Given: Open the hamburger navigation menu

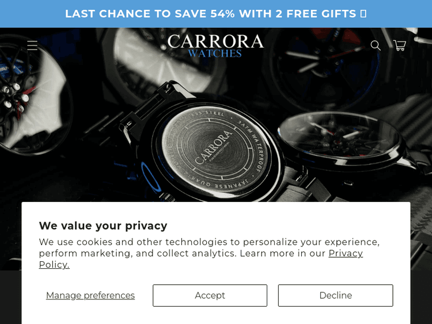Looking at the screenshot, I should (x=32, y=45).
